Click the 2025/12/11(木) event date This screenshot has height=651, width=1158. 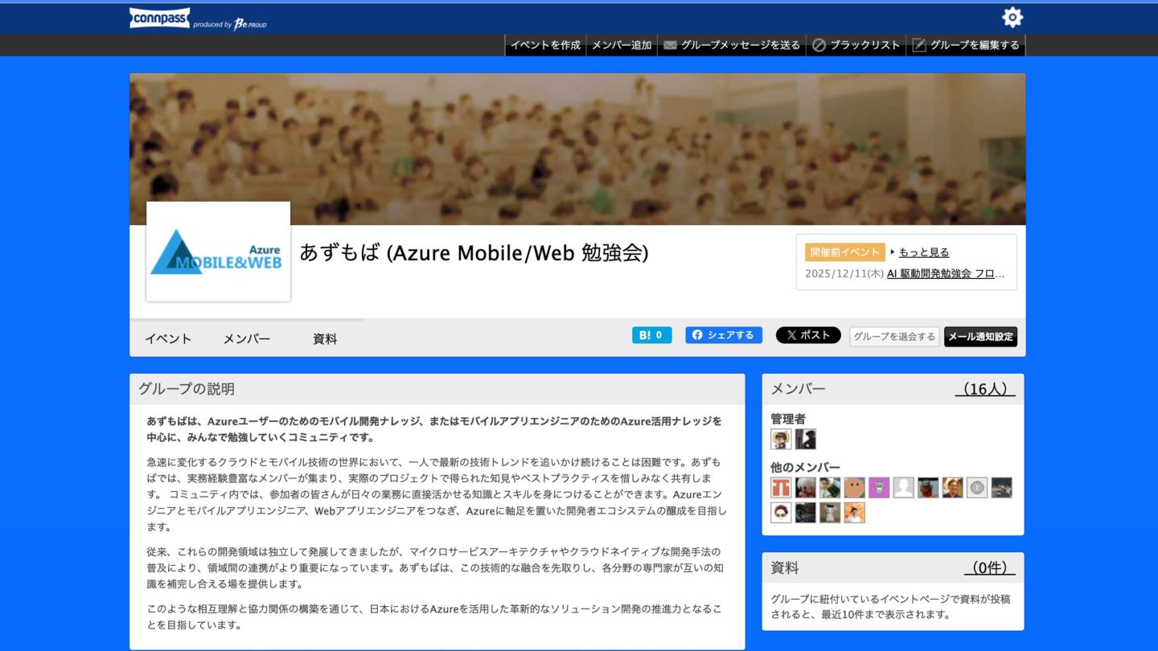point(844,273)
